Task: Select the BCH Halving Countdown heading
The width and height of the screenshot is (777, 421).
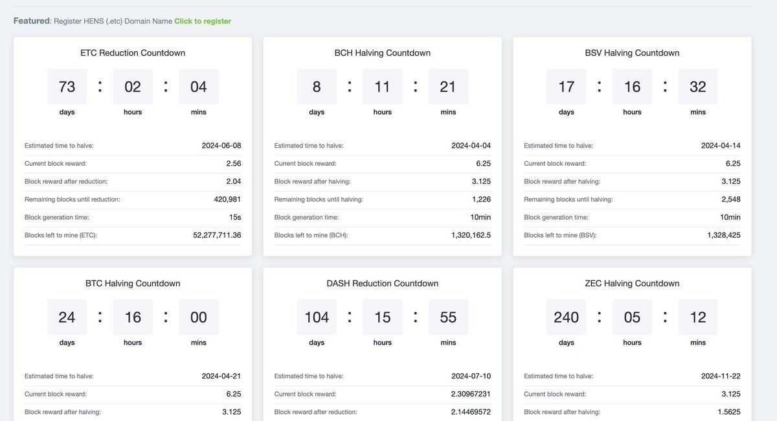Action: [383, 53]
